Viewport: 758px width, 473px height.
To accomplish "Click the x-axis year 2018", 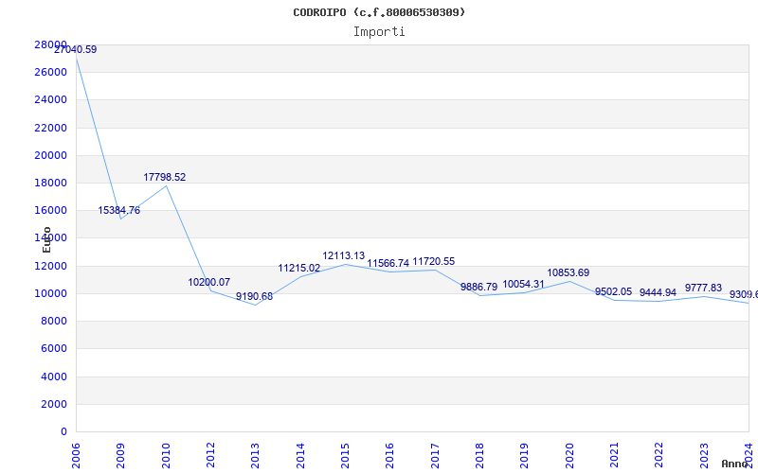I will (479, 456).
